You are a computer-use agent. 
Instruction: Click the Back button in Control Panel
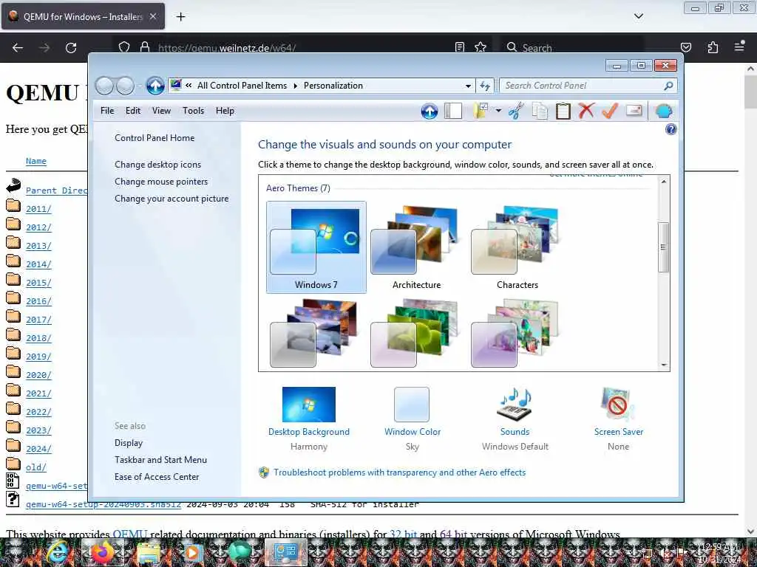tap(104, 86)
